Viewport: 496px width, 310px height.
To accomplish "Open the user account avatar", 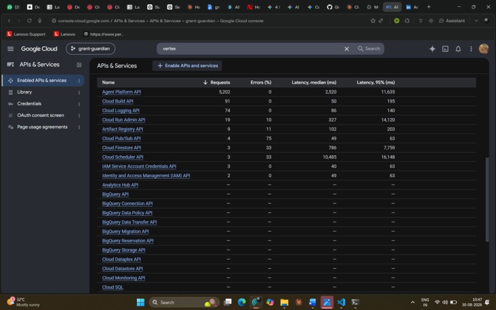I will pos(484,49).
